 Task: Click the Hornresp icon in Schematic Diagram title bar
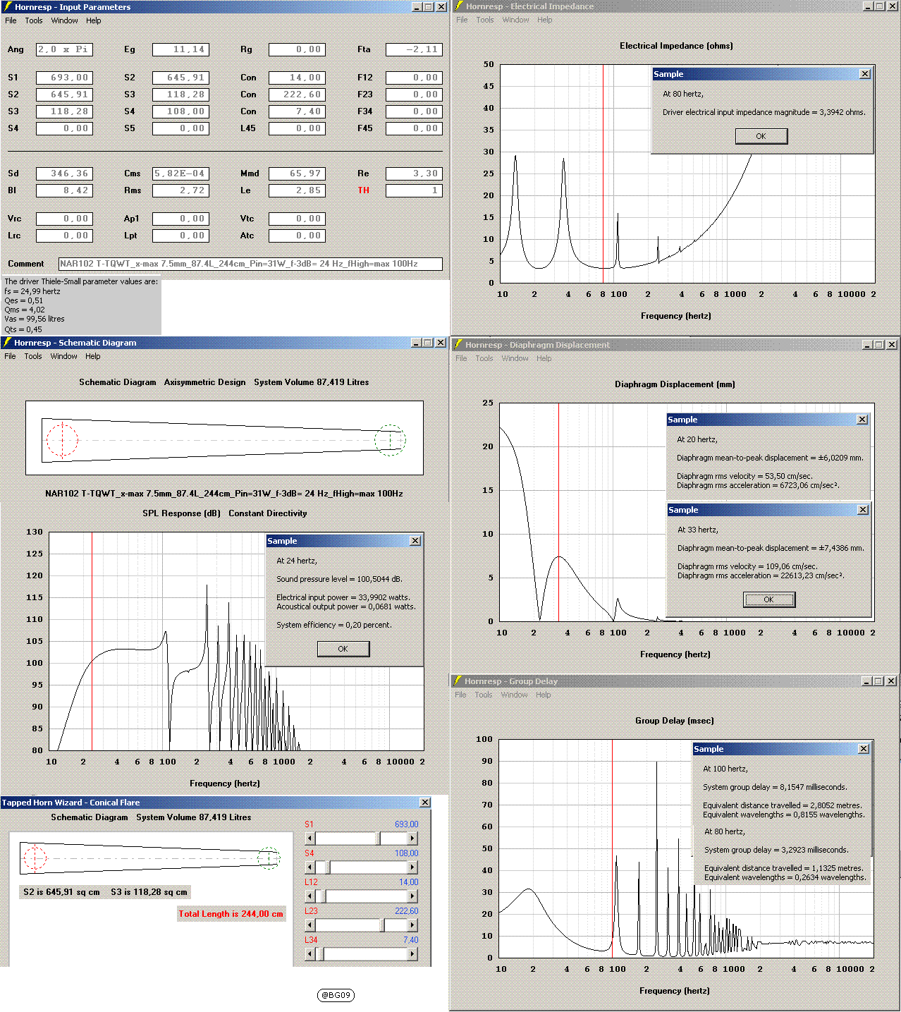tap(7, 343)
